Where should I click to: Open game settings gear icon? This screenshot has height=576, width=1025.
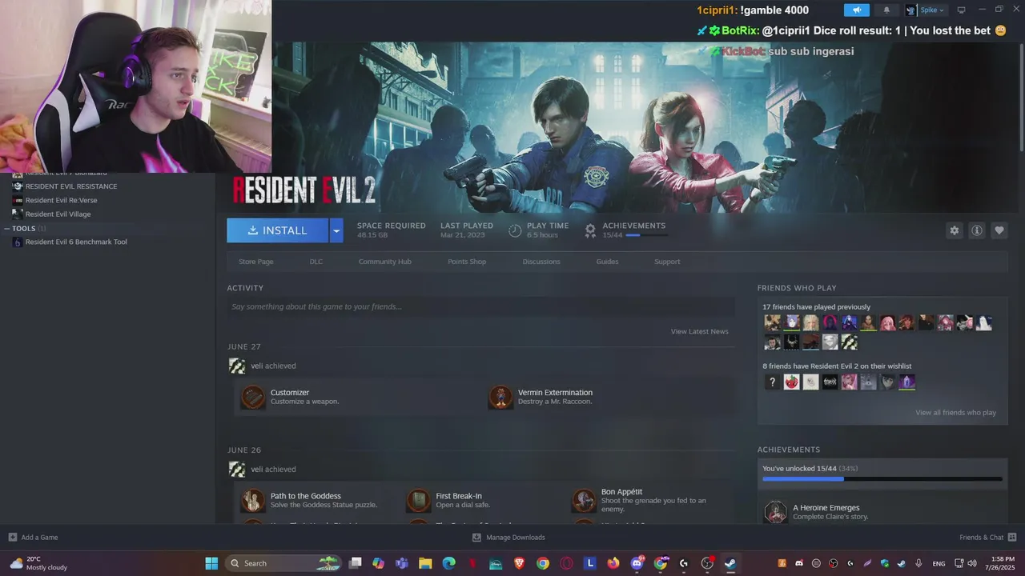tap(954, 230)
